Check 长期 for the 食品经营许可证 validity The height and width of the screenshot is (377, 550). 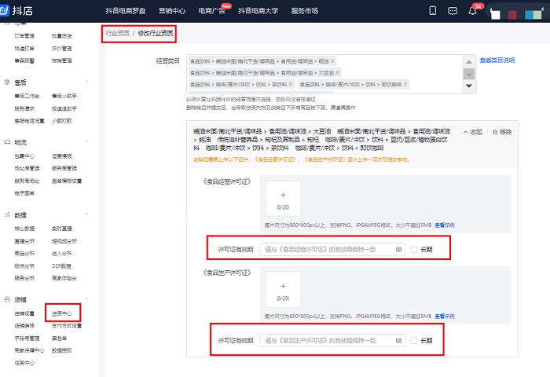[414, 250]
